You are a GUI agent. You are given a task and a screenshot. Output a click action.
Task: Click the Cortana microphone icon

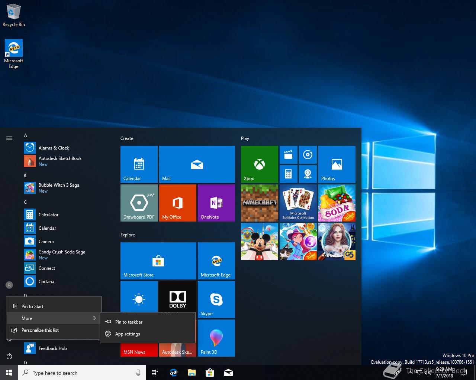click(138, 373)
